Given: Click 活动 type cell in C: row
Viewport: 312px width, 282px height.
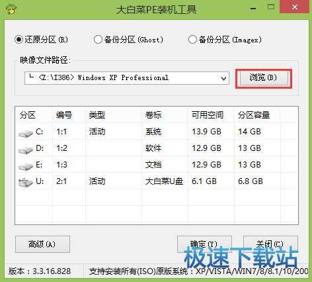Looking at the screenshot, I should tap(97, 132).
